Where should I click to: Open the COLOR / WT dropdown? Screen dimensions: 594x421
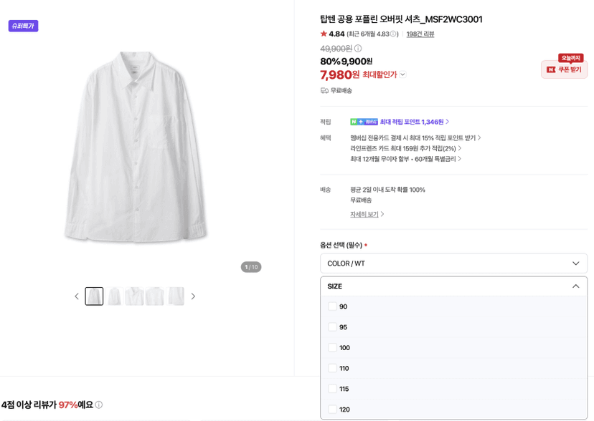click(x=453, y=263)
